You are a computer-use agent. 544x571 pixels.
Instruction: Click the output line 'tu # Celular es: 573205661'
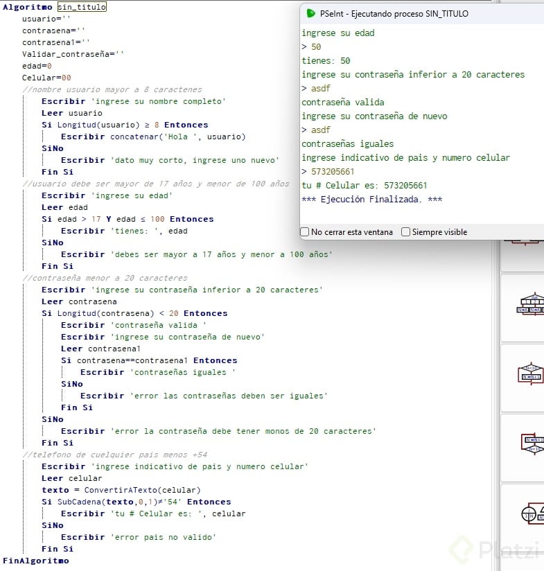click(x=364, y=185)
